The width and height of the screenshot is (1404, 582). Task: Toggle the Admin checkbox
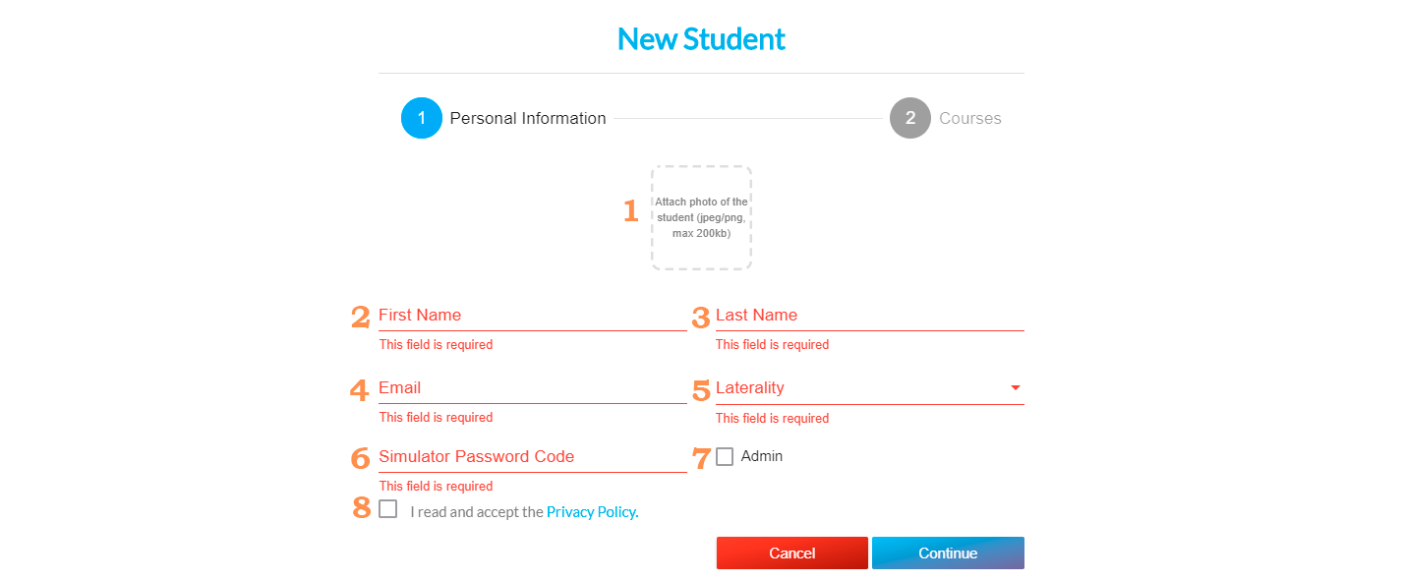pos(725,456)
